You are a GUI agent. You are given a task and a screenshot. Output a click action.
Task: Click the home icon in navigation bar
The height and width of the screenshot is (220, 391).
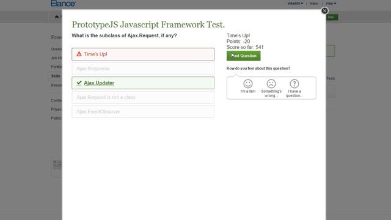pos(57,17)
